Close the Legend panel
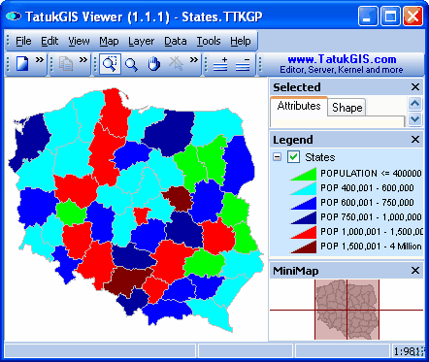The height and width of the screenshot is (362, 429). 415,140
